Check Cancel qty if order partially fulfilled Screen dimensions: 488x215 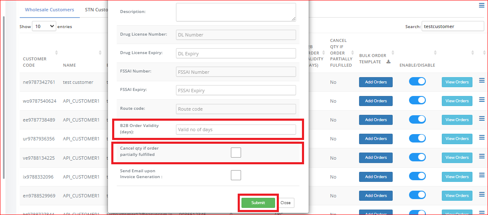[x=236, y=153]
